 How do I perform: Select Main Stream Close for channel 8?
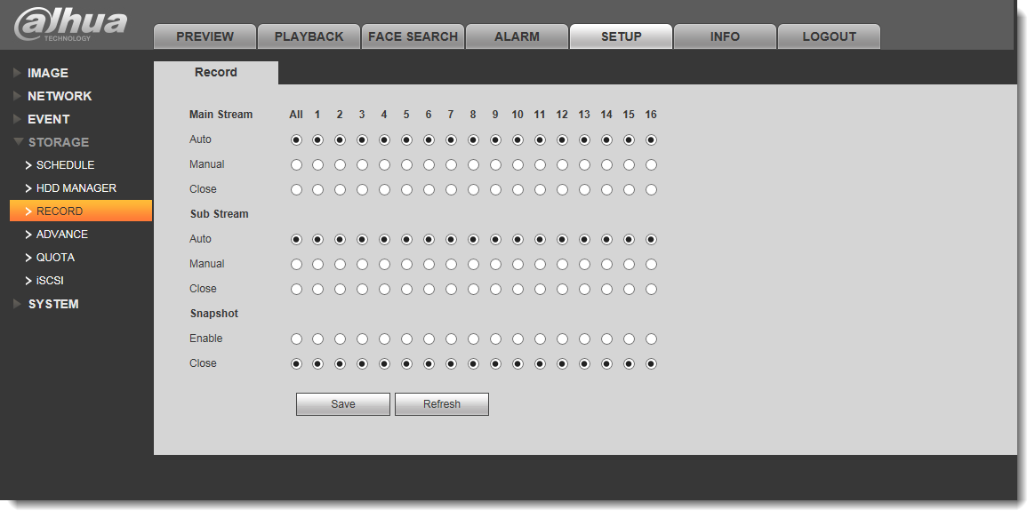[473, 190]
